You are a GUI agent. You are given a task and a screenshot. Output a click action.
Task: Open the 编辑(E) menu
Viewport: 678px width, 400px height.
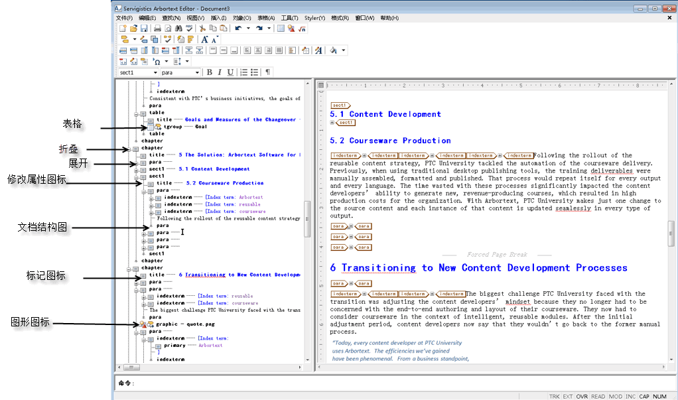click(x=147, y=18)
